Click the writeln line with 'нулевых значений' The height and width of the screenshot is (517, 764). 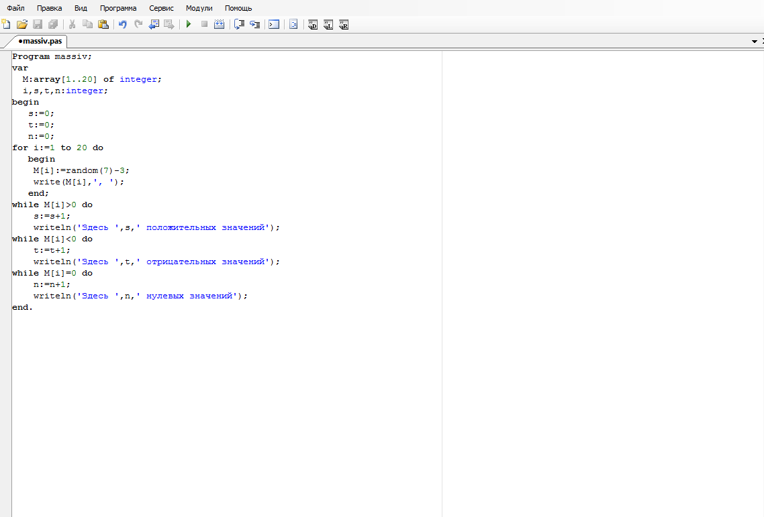(141, 296)
